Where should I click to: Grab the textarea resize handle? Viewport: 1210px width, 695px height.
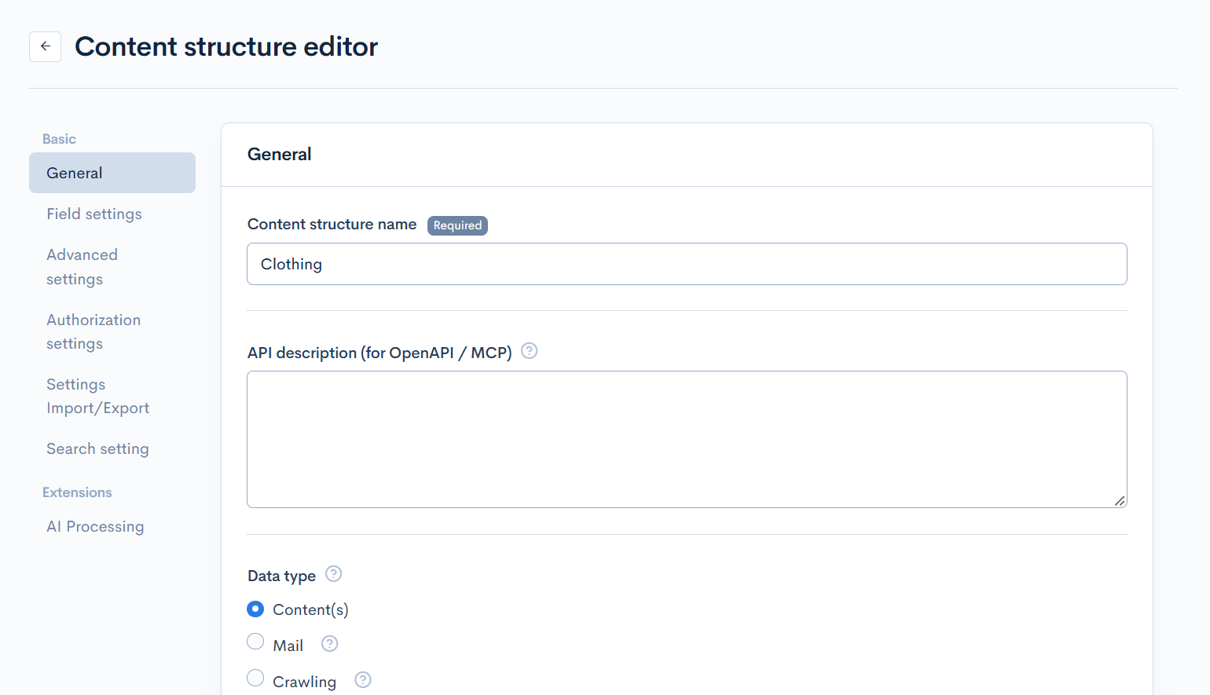(x=1120, y=501)
